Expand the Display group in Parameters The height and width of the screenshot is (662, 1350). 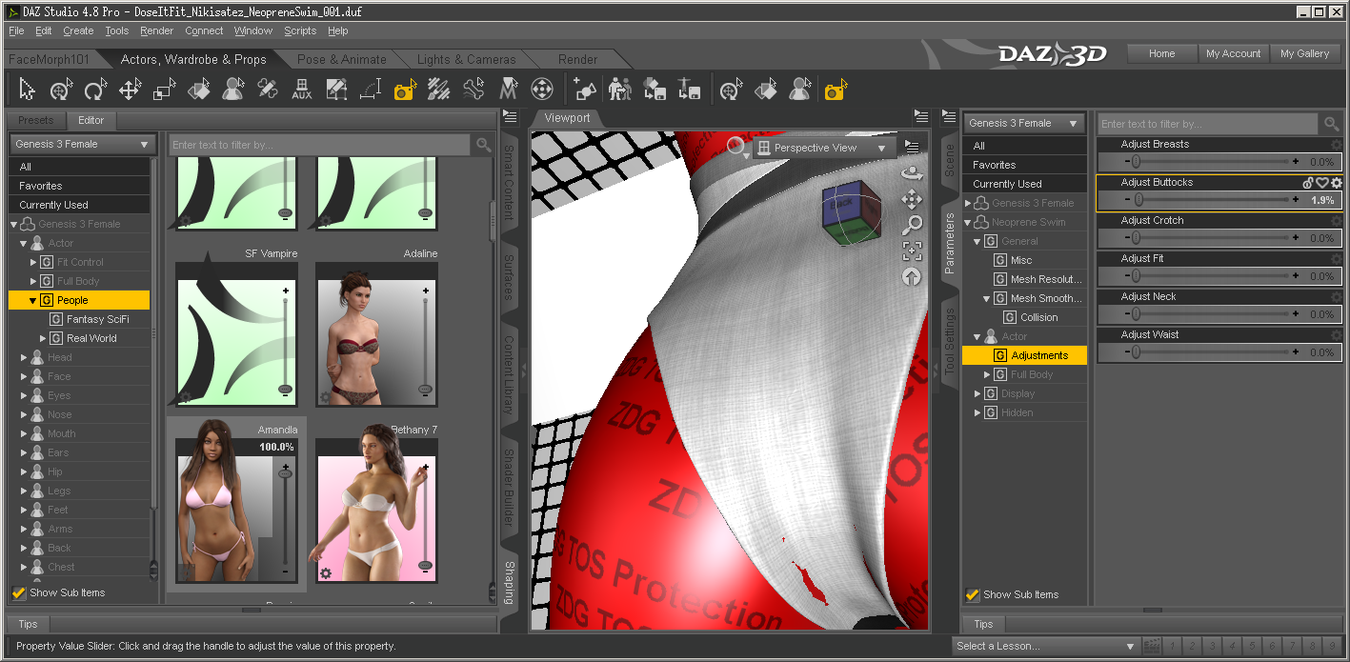tap(977, 393)
